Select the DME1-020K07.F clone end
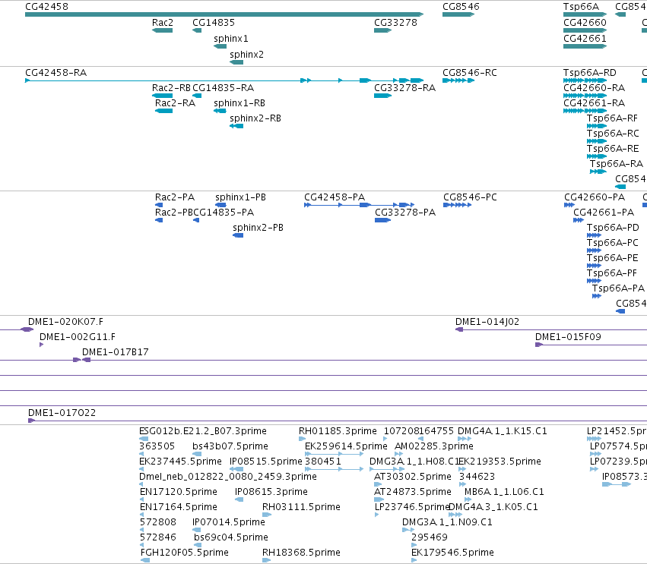Viewport: 647px width, 564px height. 27,329
